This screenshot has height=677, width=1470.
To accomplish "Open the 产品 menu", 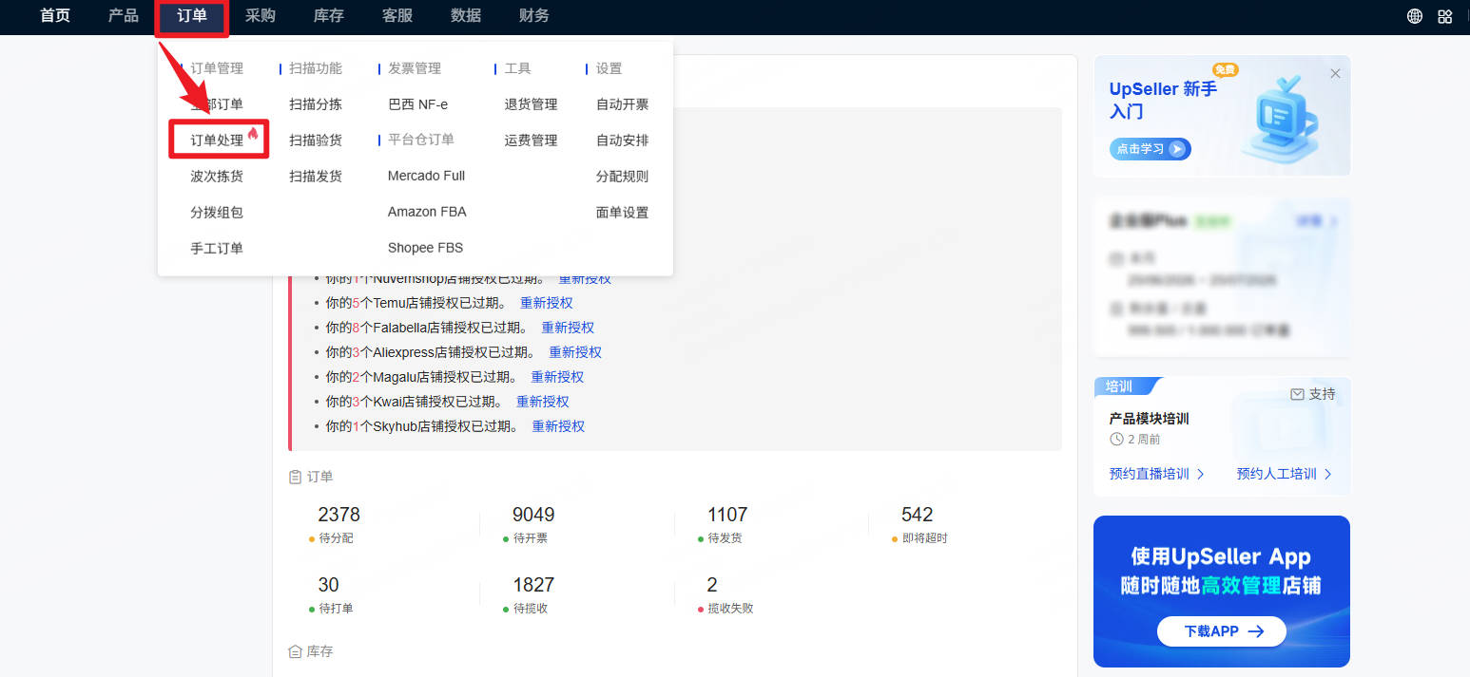I will 124,16.
